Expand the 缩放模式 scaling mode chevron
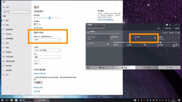 point(178,38)
